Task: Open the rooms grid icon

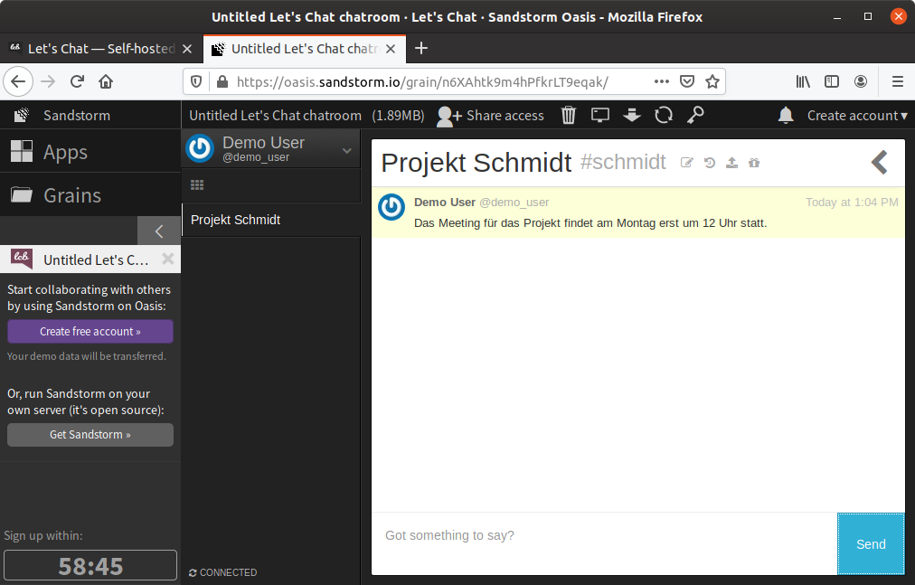Action: click(x=197, y=185)
